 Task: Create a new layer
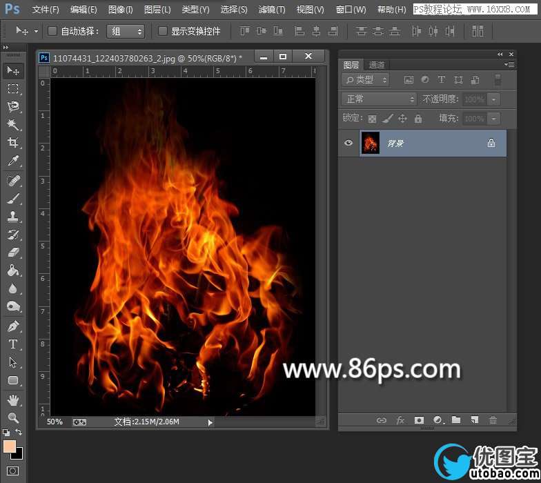[x=475, y=420]
